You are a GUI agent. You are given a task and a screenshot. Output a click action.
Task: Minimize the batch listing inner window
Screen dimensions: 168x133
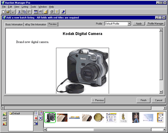(156, 18)
